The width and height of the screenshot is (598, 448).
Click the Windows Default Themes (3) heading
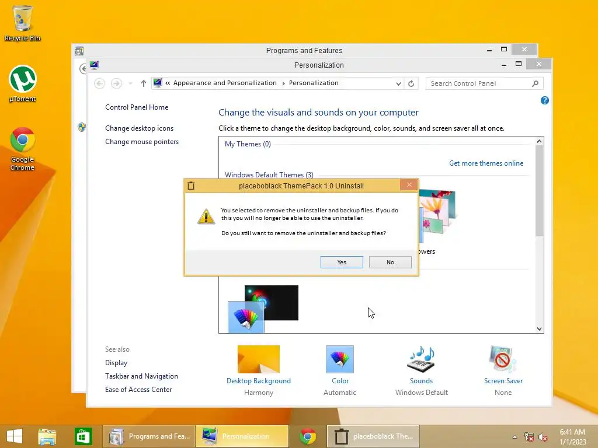269,174
